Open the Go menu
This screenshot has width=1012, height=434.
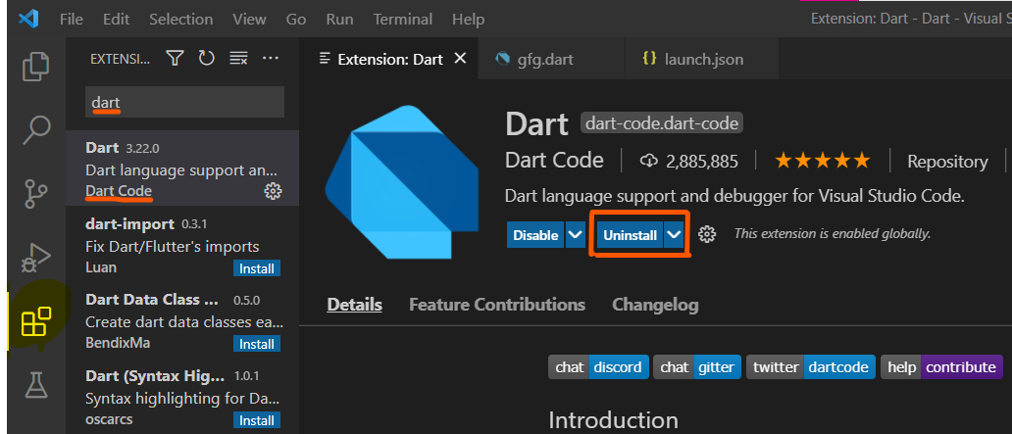point(296,20)
